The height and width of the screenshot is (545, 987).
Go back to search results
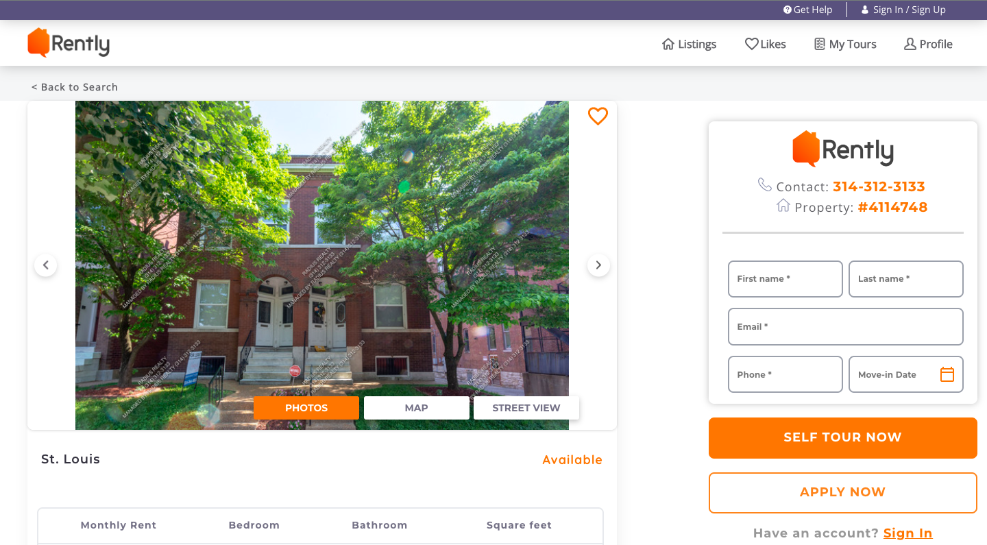coord(75,87)
